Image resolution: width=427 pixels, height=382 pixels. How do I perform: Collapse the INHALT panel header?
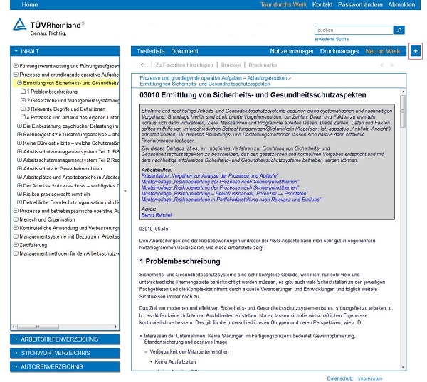coord(65,51)
